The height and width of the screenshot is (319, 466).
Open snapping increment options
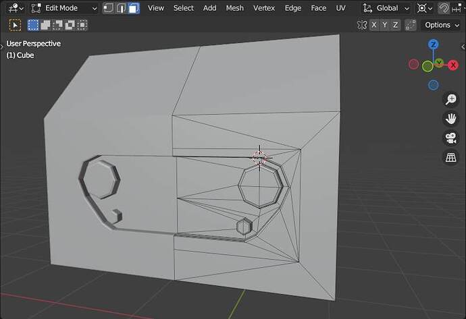[x=457, y=8]
